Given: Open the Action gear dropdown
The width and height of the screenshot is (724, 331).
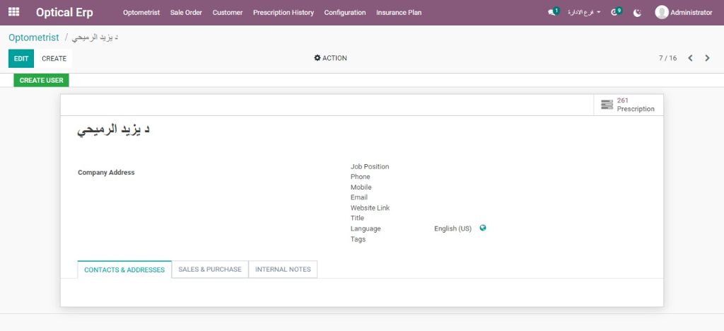Looking at the screenshot, I should pyautogui.click(x=330, y=58).
